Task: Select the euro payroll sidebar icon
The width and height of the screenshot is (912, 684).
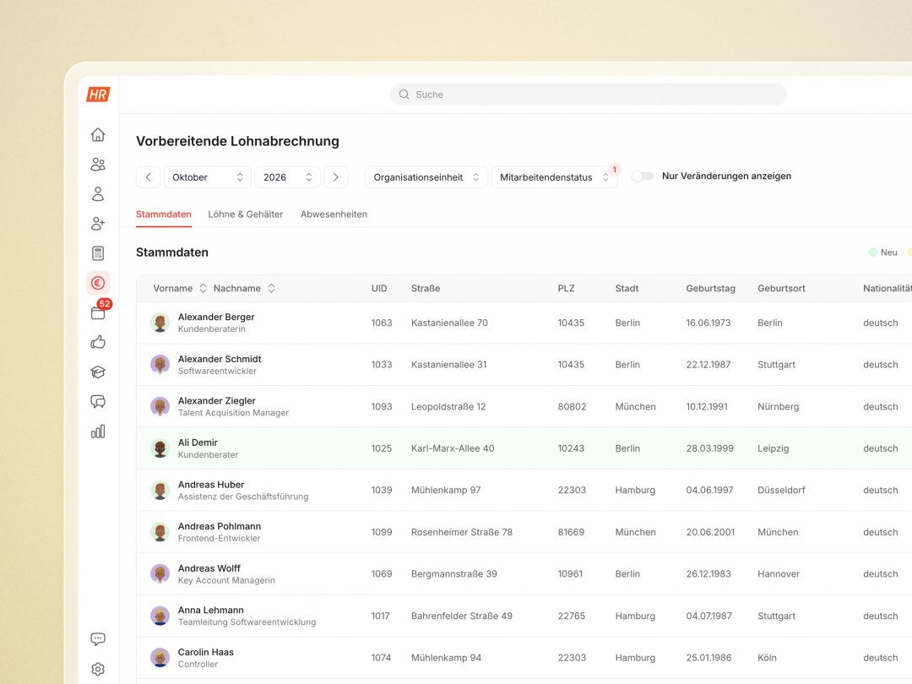Action: tap(98, 283)
